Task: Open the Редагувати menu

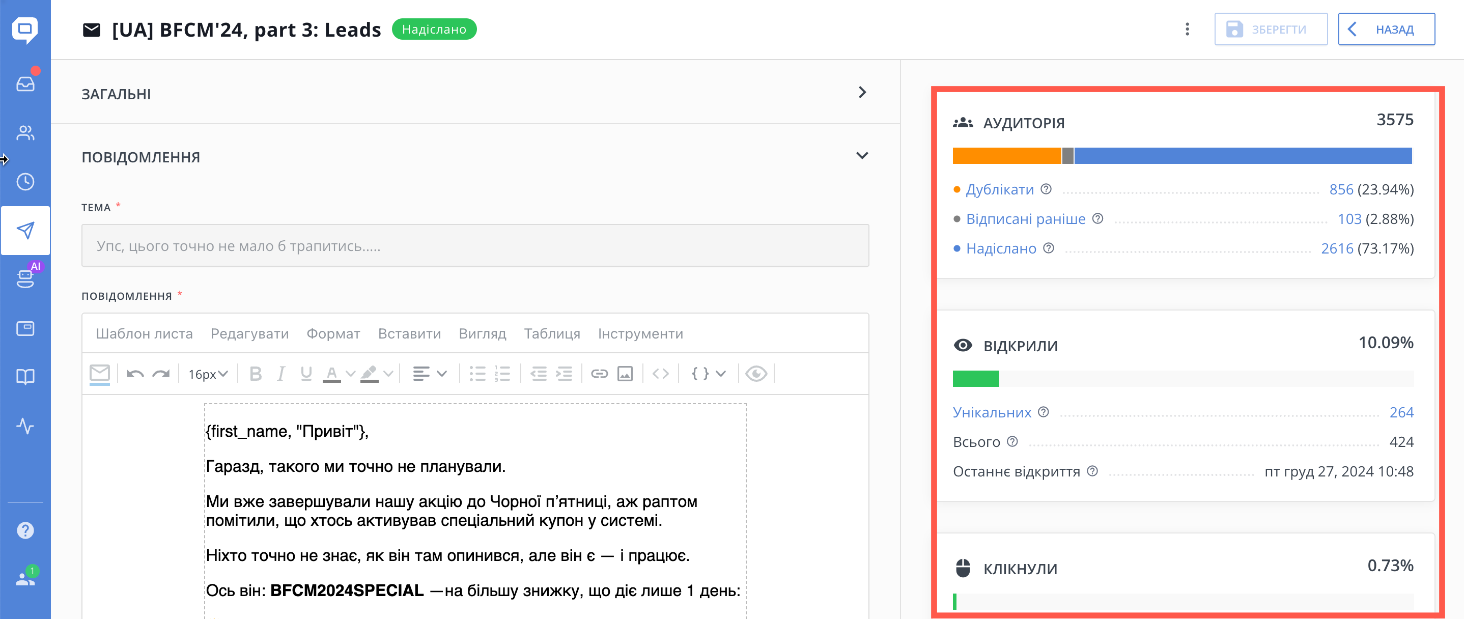Action: (x=249, y=333)
